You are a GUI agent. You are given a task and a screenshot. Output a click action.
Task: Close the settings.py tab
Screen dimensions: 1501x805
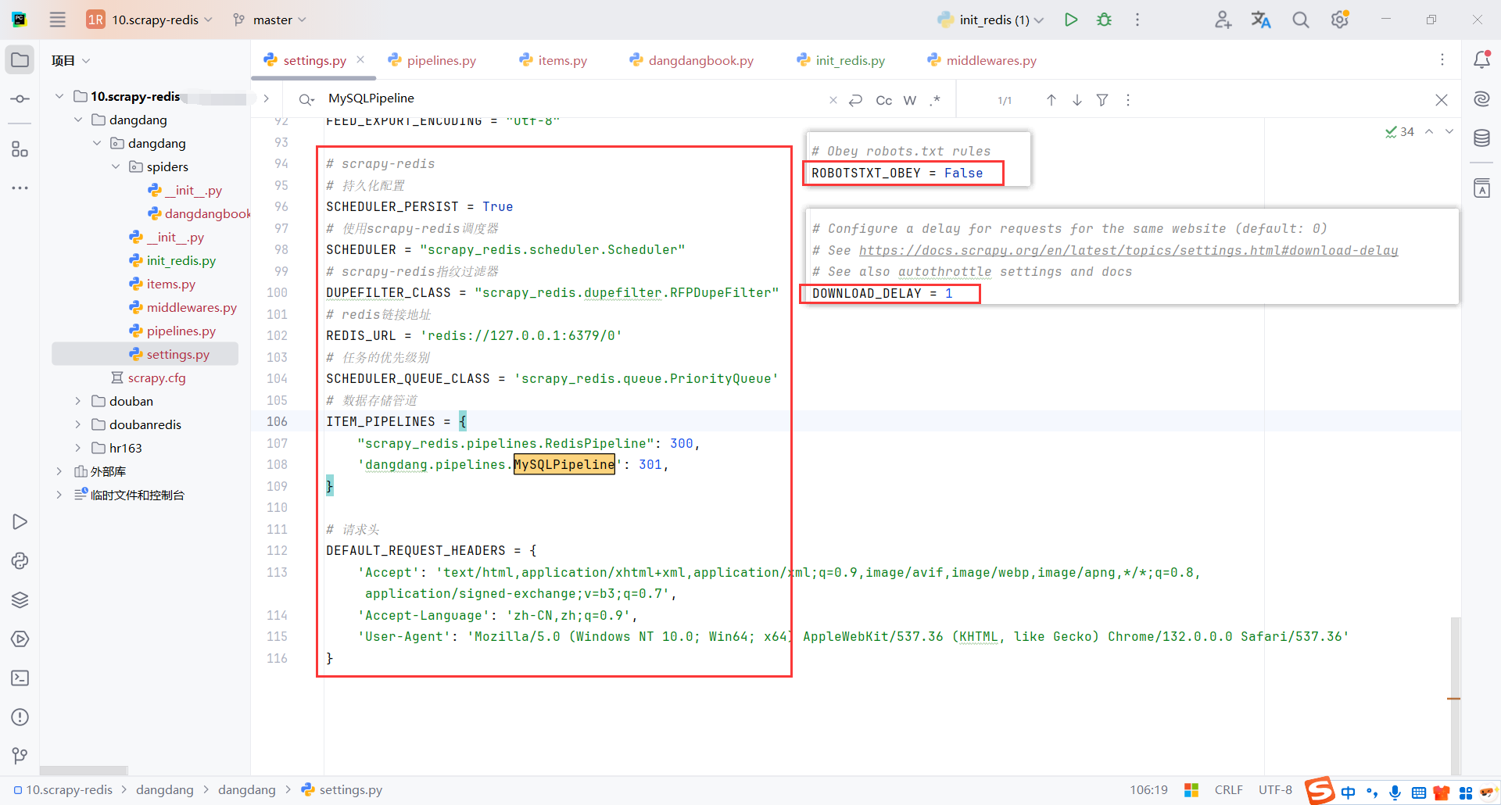tap(360, 59)
